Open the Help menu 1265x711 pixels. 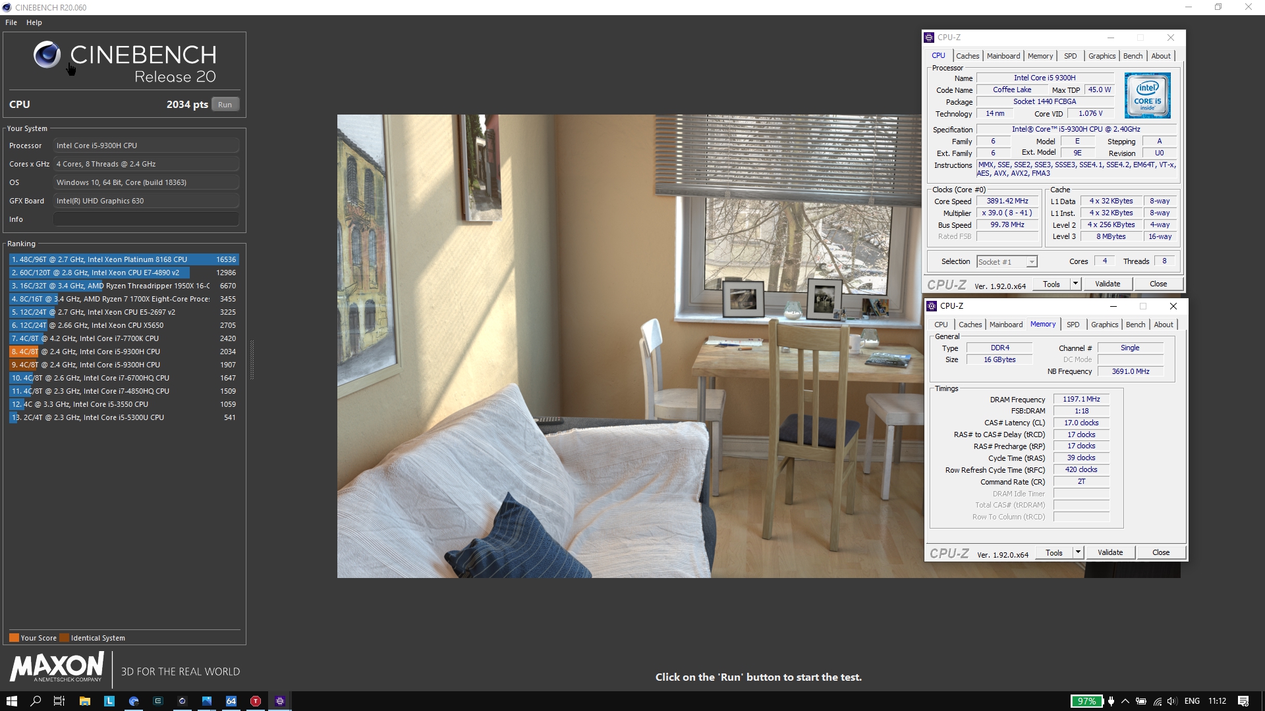34,22
